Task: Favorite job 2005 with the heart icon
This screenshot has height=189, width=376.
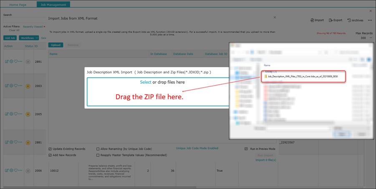Action: pos(16,114)
